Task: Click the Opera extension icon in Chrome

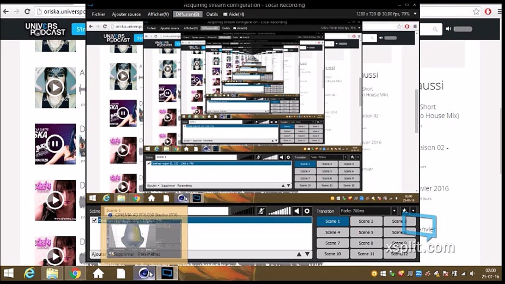Action: click(x=488, y=11)
